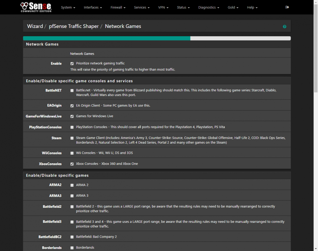This screenshot has width=318, height=251.
Task: Click 'EA Origin Client' description text
Action: pyautogui.click(x=113, y=105)
